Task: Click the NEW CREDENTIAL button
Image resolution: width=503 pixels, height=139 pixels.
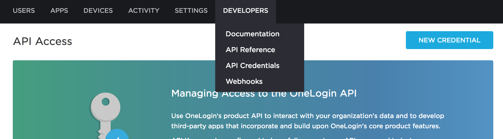Action: [x=450, y=40]
